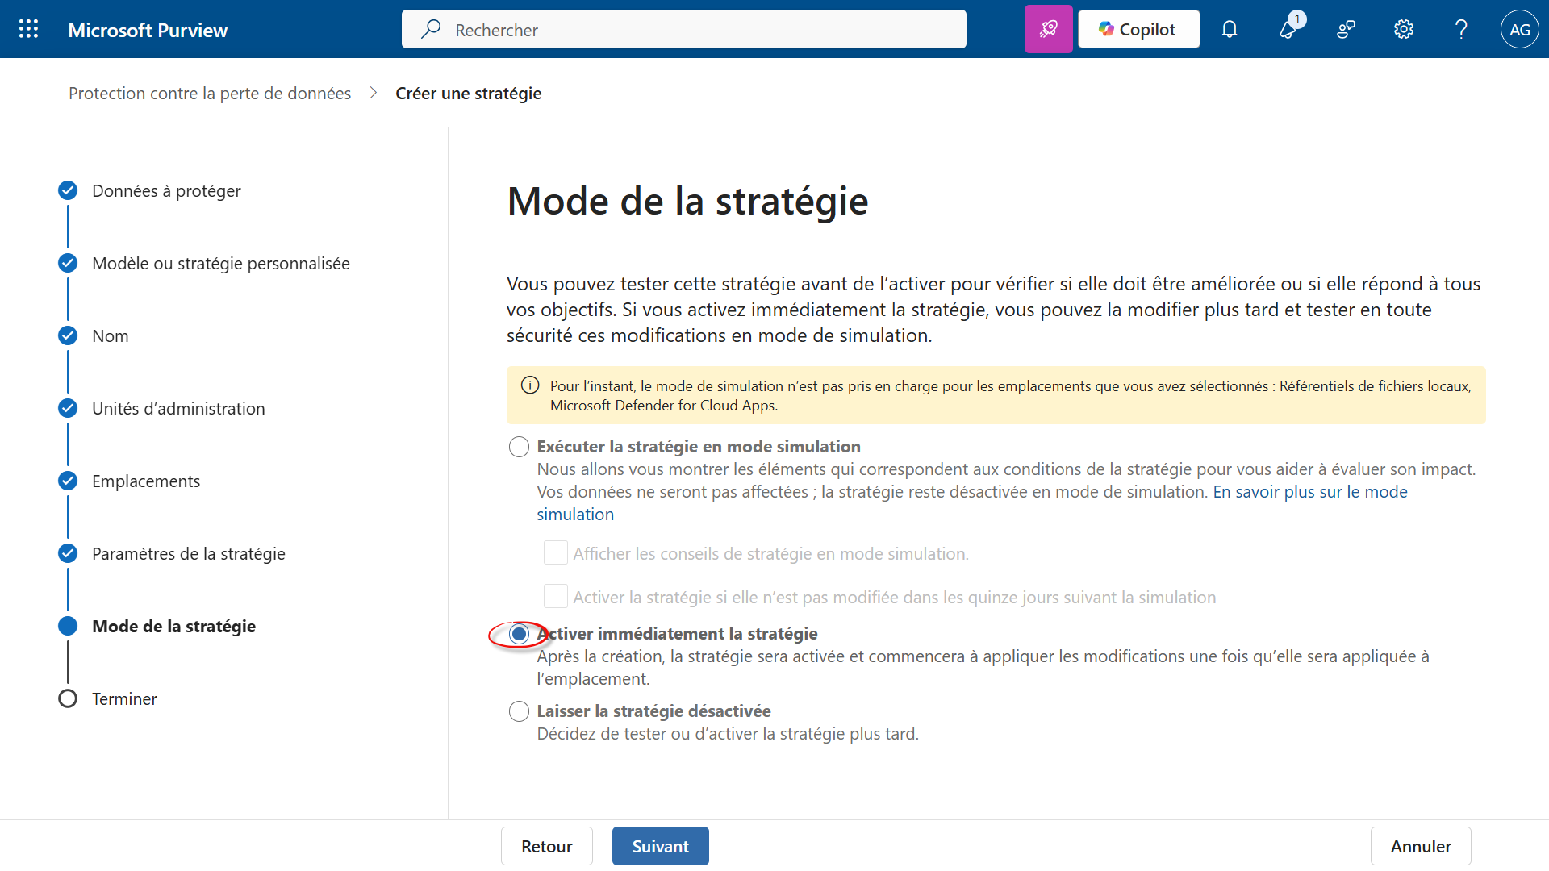This screenshot has height=871, width=1549.
Task: Select Activer immédiatement la stratégie option
Action: 519,634
